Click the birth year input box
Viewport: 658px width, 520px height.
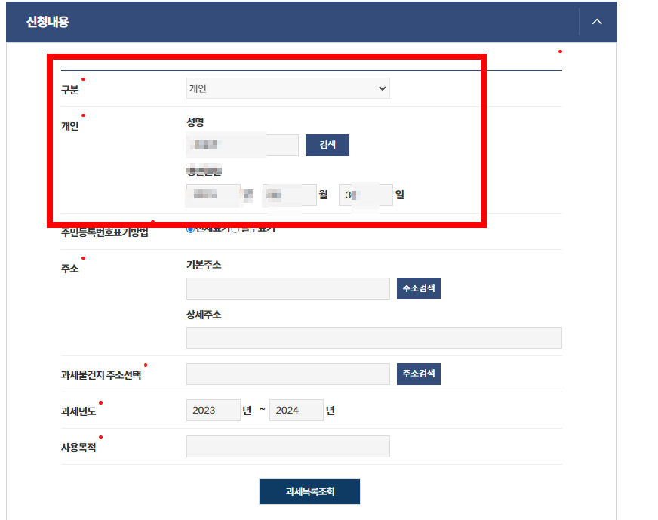pos(212,195)
